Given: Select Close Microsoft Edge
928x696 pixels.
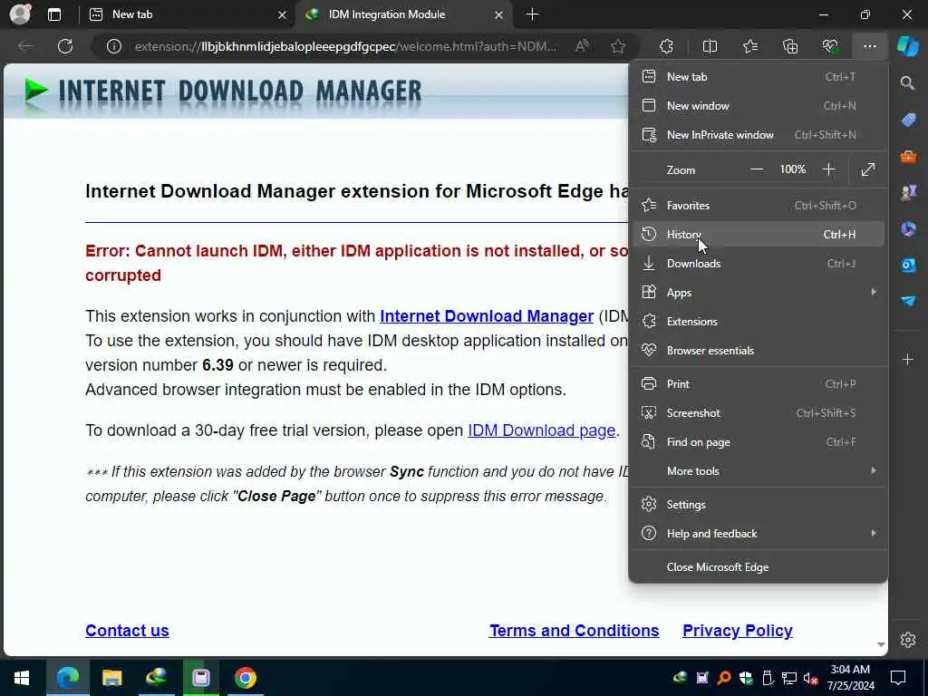Looking at the screenshot, I should (759, 567).
